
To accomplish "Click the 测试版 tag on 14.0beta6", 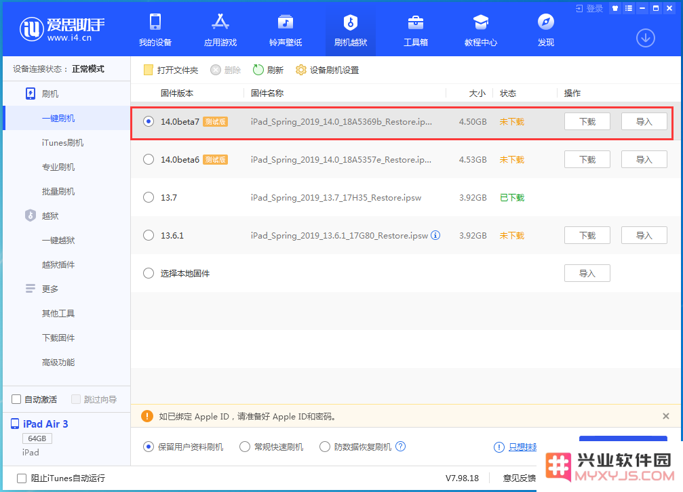I will [215, 159].
